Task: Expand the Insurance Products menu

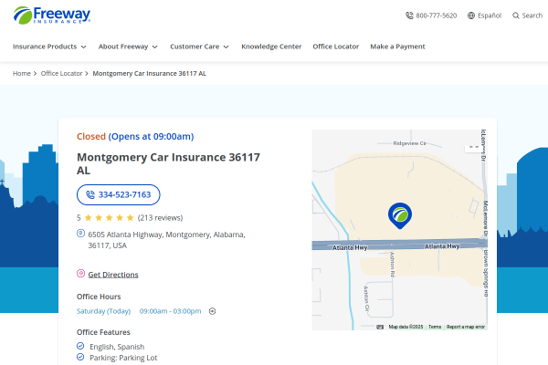Action: coord(49,47)
